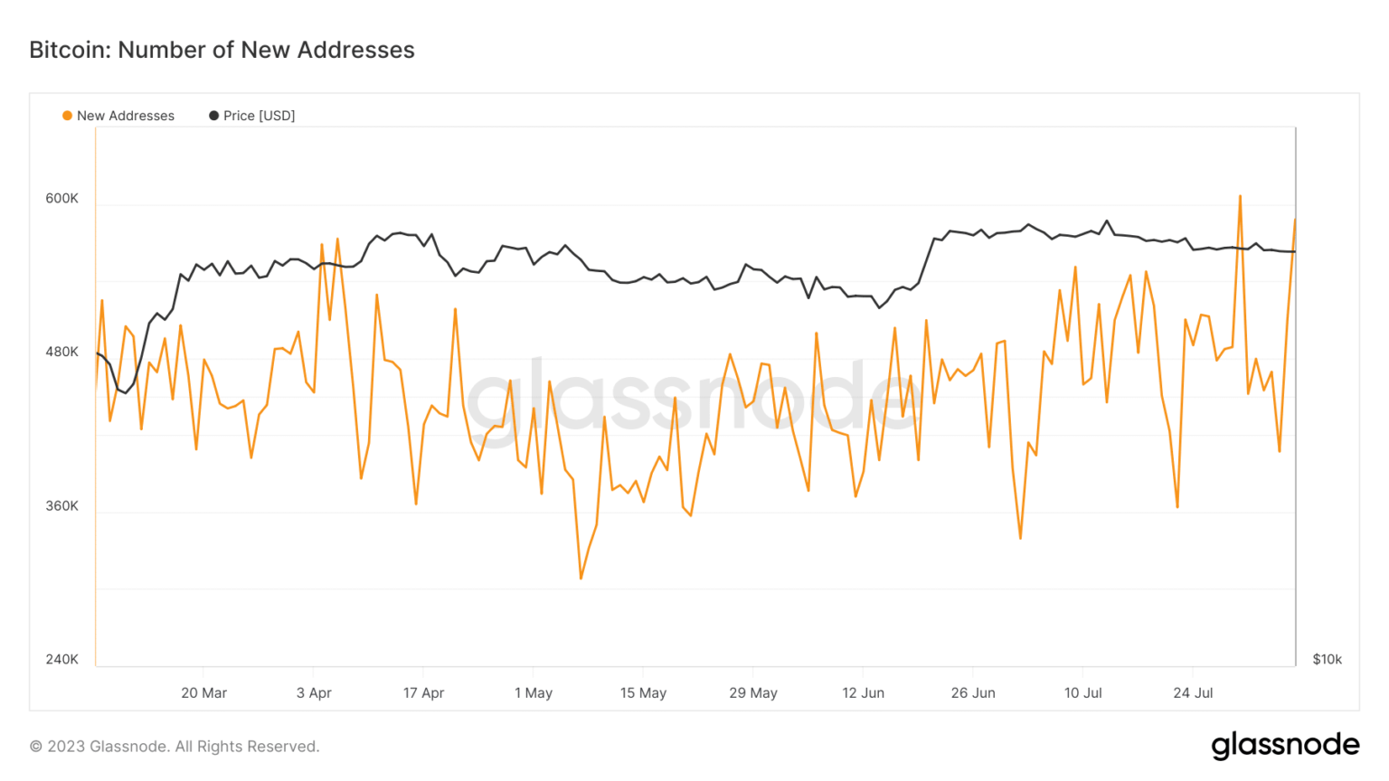This screenshot has height=781, width=1389.
Task: Click the $10k right axis label
Action: pyautogui.click(x=1327, y=659)
